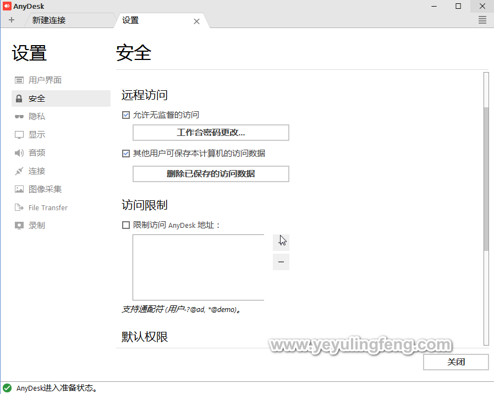Maximize the AnyDesk window

coord(458,6)
